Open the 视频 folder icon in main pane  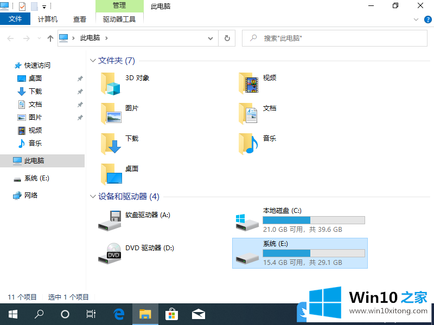248,83
